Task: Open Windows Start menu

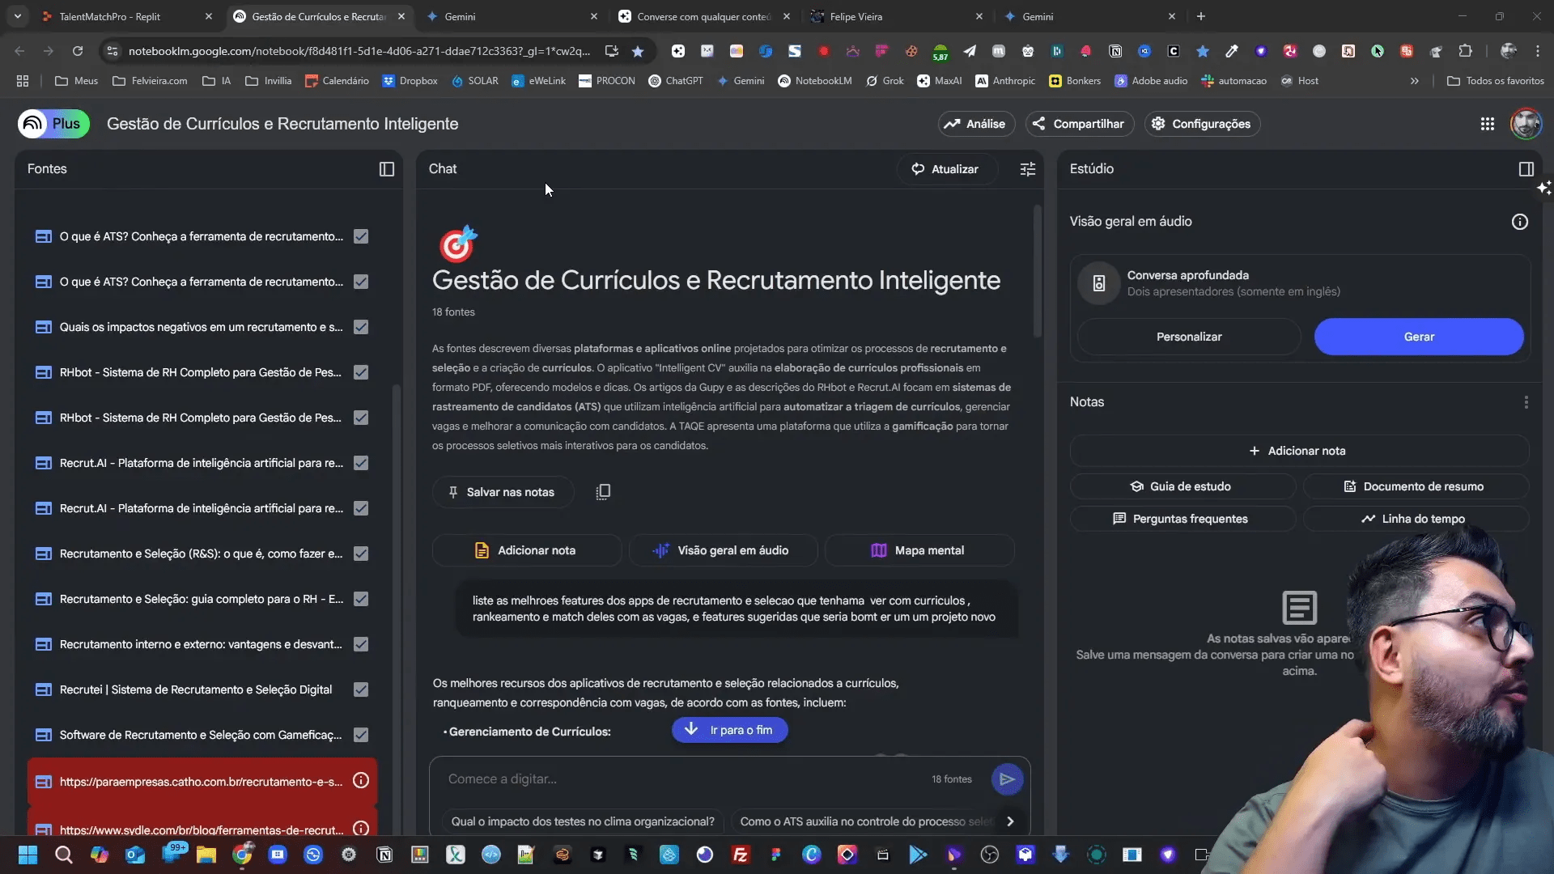Action: (x=28, y=855)
